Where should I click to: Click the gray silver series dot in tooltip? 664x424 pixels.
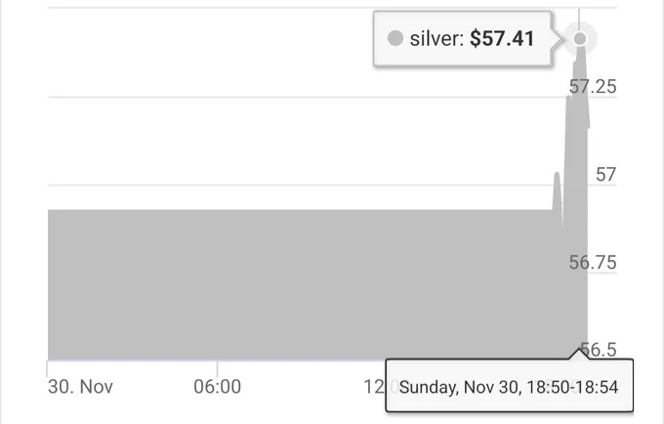tap(394, 40)
